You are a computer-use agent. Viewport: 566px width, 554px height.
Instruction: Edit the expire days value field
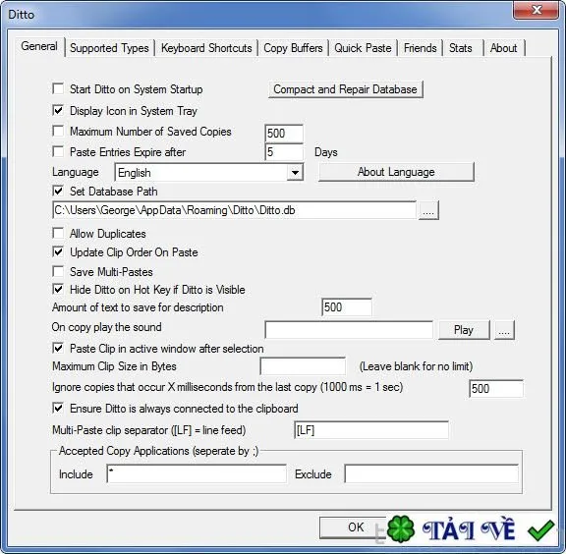[x=284, y=152]
